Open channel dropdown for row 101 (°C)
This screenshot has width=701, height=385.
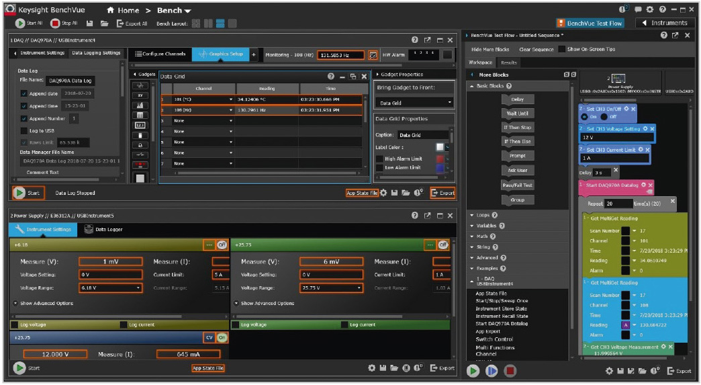[231, 99]
